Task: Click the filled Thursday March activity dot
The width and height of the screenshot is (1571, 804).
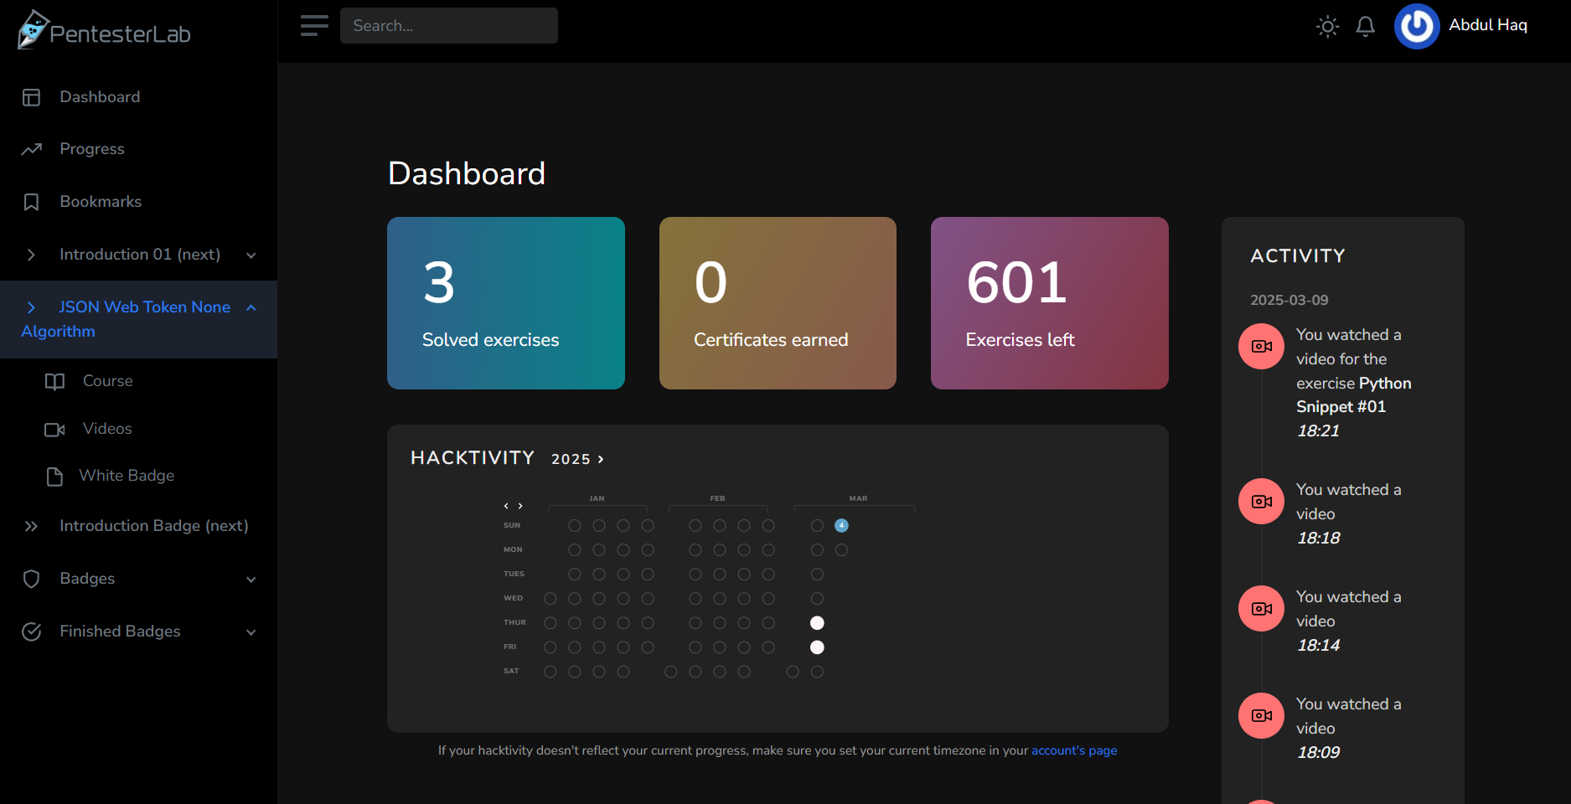Action: pyautogui.click(x=818, y=623)
